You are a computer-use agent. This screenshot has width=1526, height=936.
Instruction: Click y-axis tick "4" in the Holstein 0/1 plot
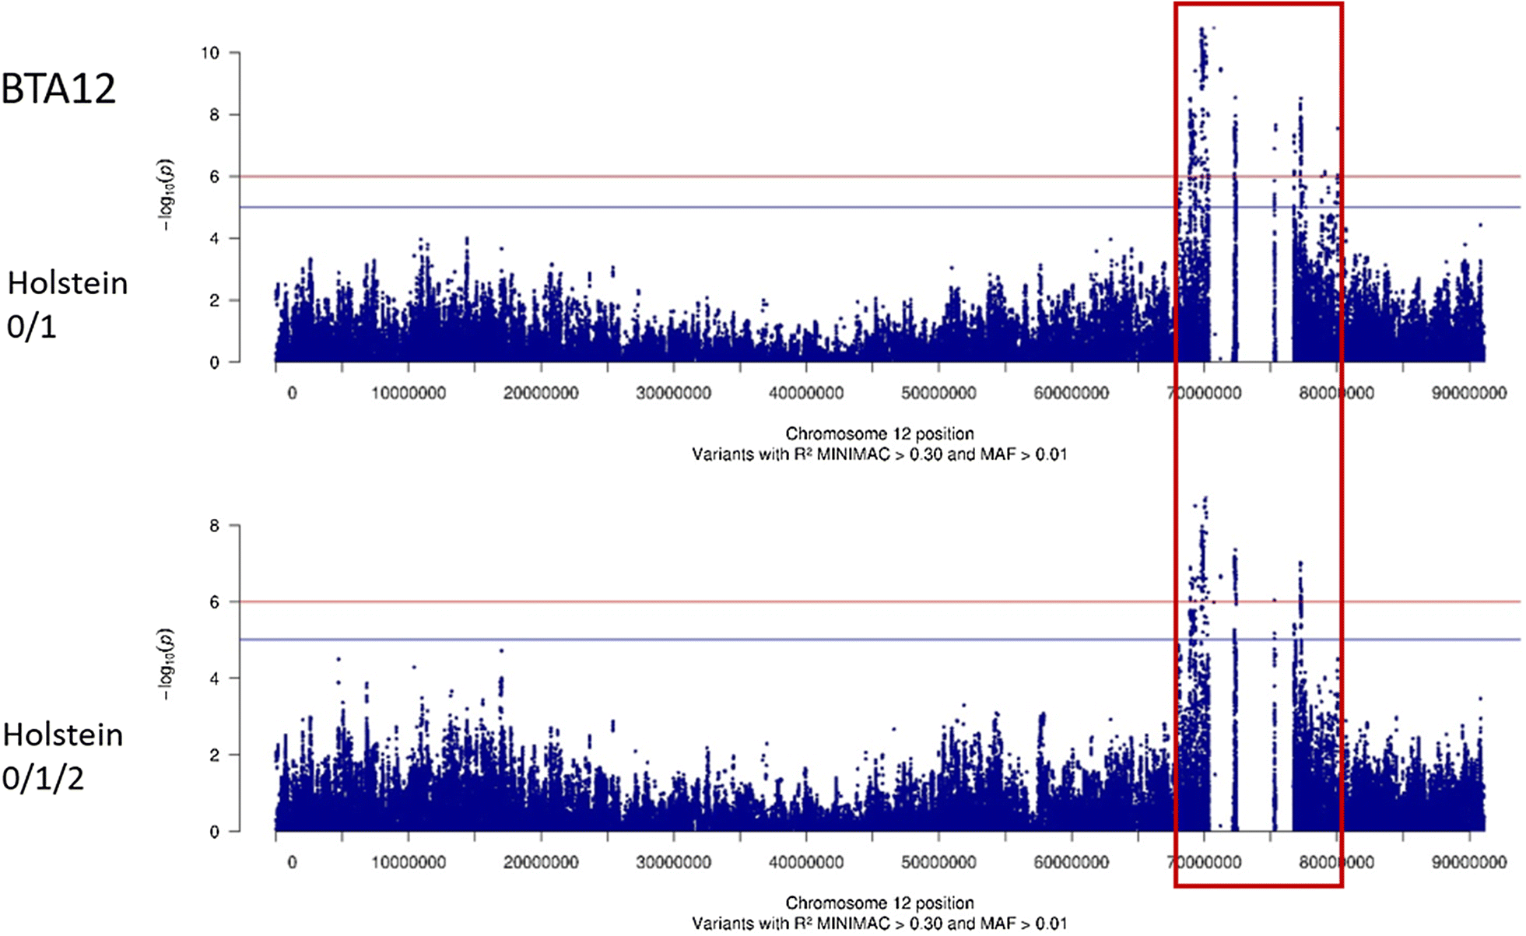[214, 238]
